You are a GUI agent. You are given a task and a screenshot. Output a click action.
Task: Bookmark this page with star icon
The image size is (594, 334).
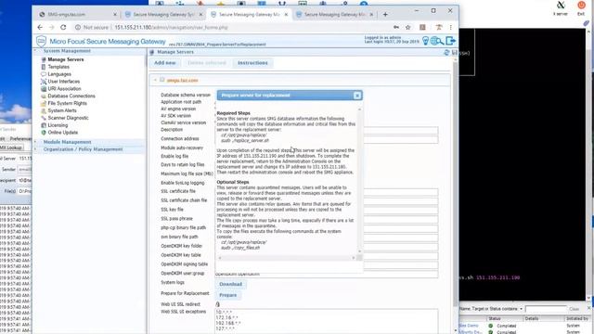(408, 27)
